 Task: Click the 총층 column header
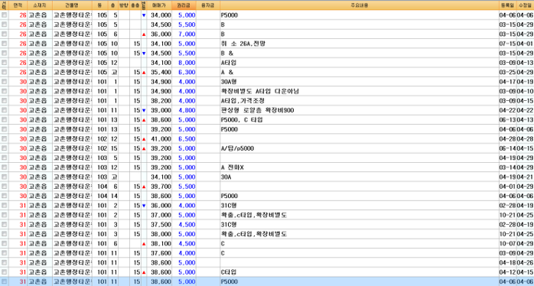click(135, 5)
